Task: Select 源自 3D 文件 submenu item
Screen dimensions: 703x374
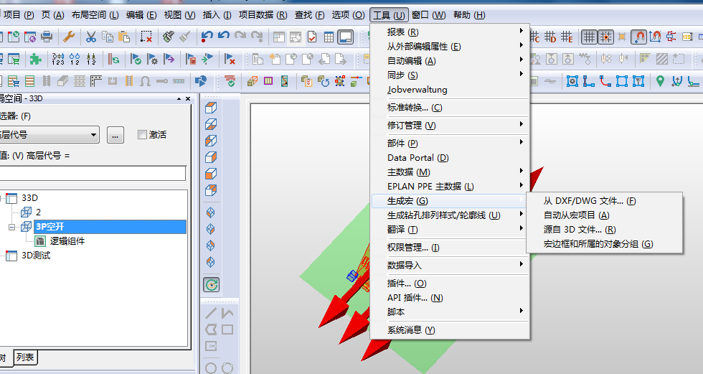Action: (580, 230)
